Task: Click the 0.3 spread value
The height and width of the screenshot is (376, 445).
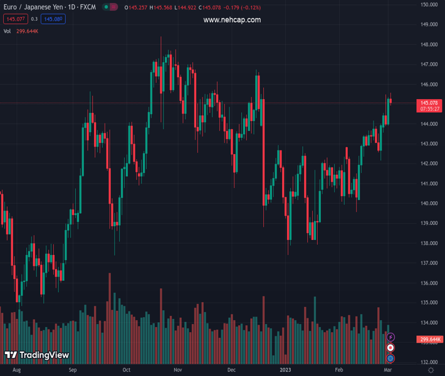Action: (34, 19)
